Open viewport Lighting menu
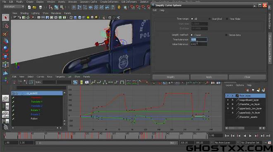Viewport: 273px width, 152px height. [x=35, y=13]
